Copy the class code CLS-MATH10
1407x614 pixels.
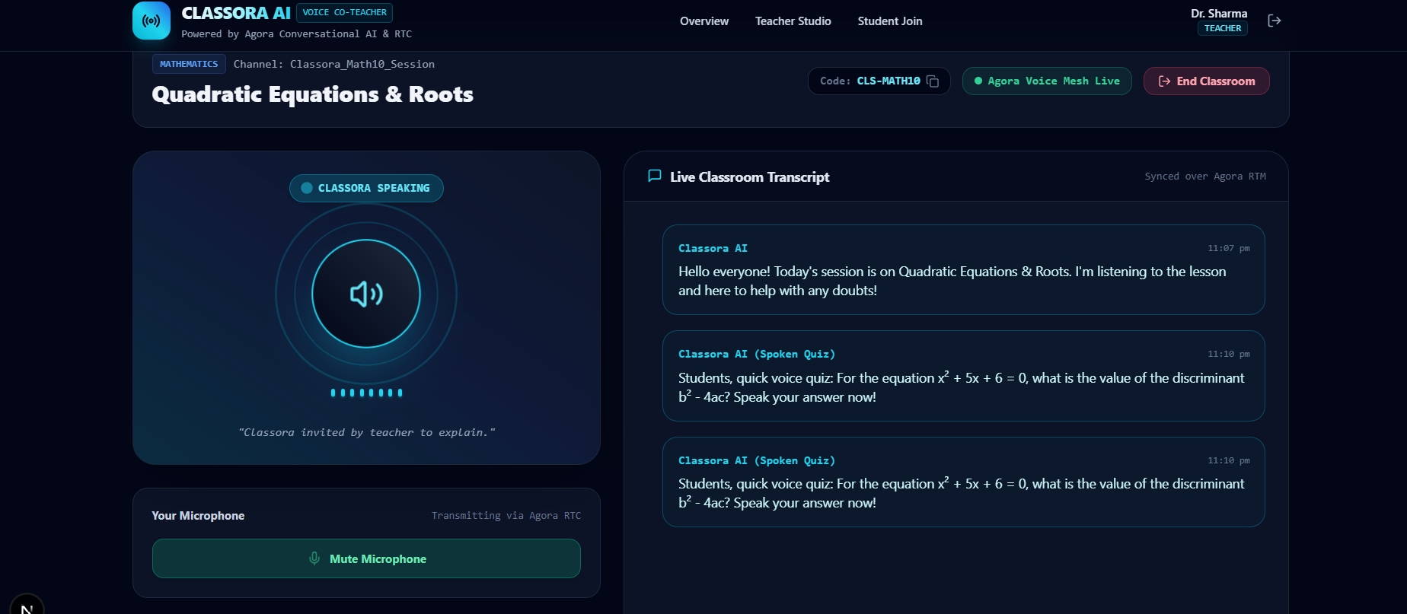point(933,81)
